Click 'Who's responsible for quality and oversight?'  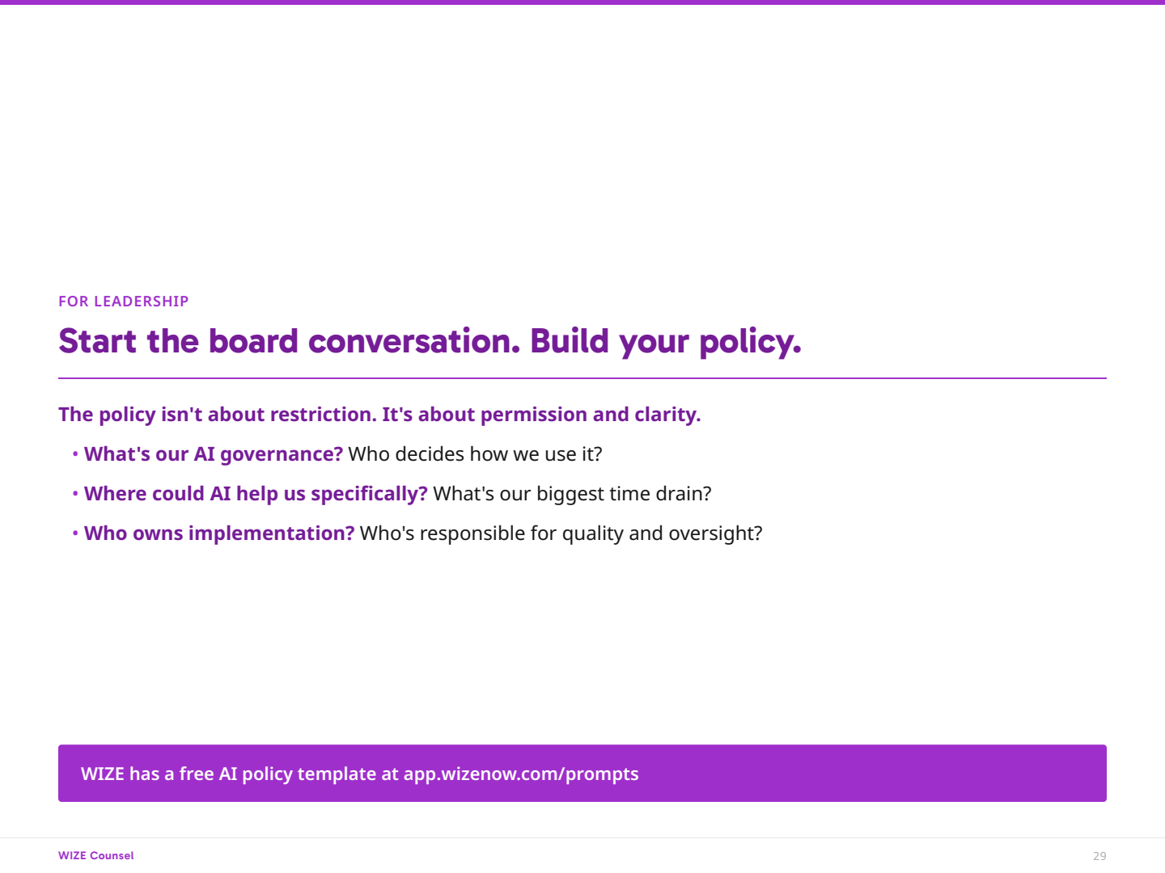click(x=561, y=533)
